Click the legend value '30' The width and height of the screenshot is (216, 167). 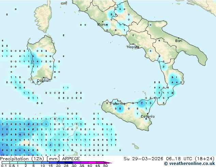point(74,166)
